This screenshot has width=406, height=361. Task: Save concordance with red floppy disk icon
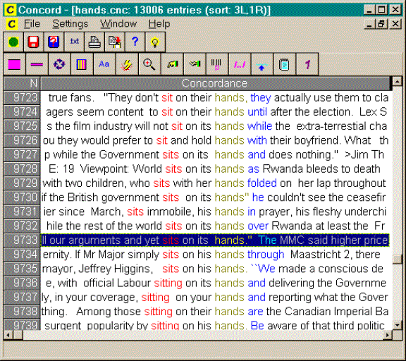[x=33, y=42]
